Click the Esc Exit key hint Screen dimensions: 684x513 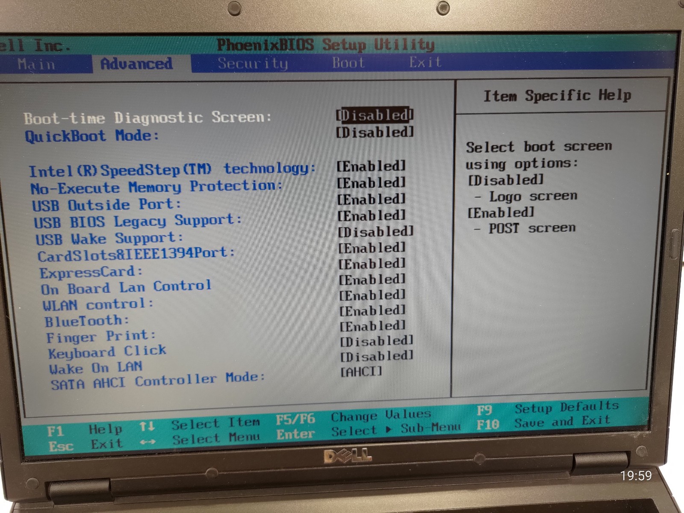click(85, 445)
